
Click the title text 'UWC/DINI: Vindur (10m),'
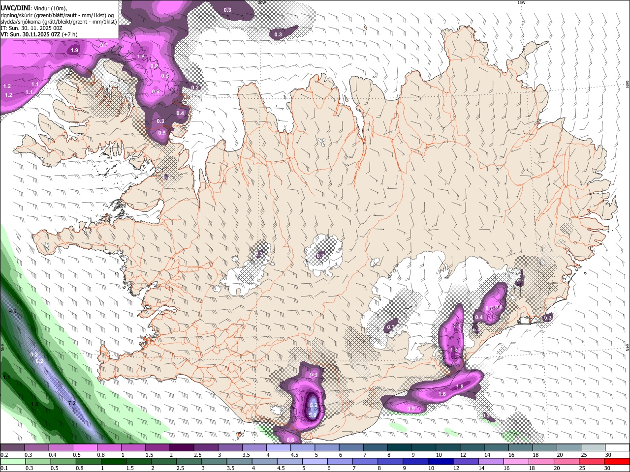[x=32, y=8]
